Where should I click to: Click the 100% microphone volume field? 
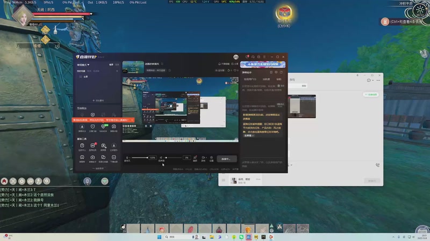153,157
